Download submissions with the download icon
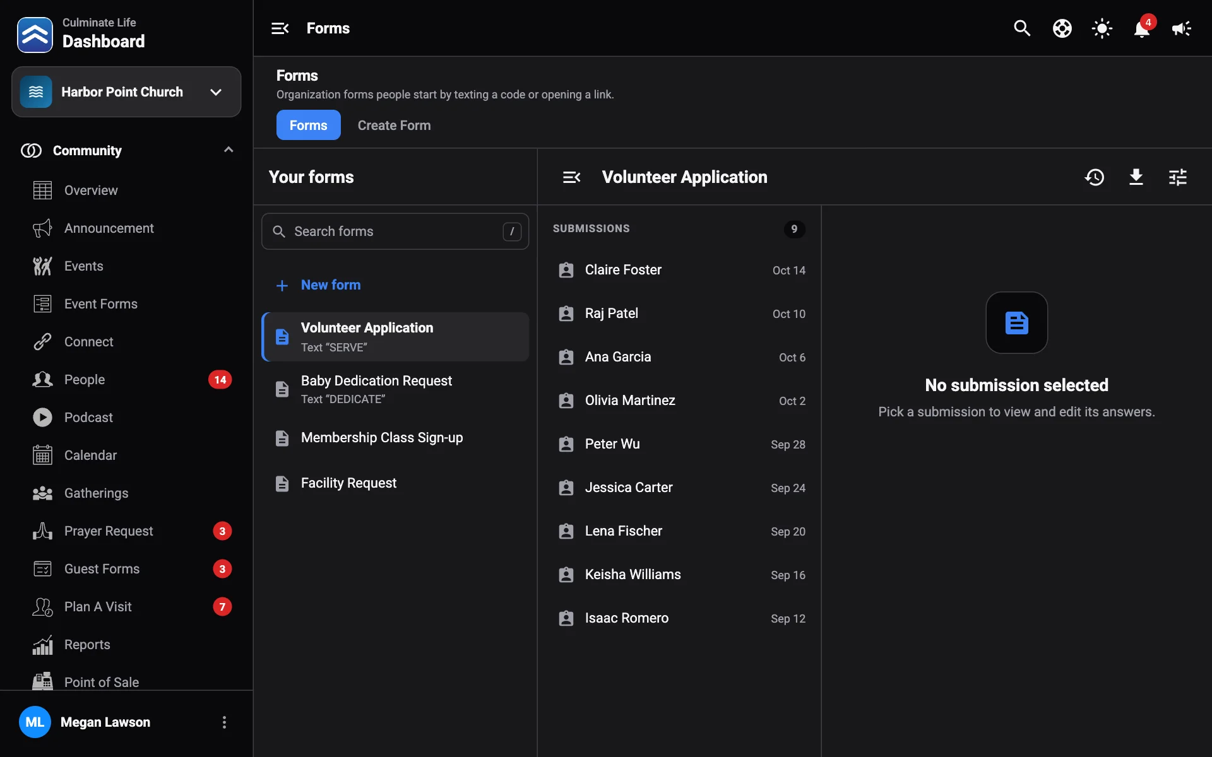Screen dimensions: 1212x757 pos(1136,177)
